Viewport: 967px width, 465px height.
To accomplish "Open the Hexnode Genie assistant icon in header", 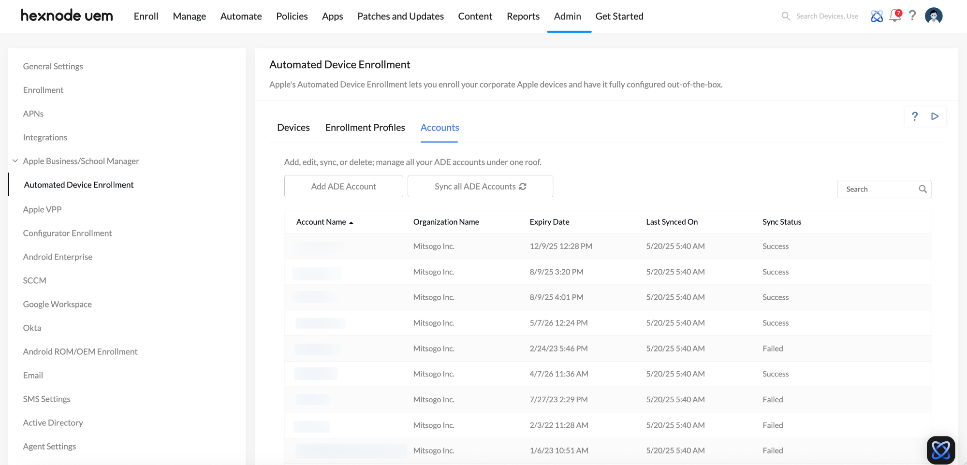I will pyautogui.click(x=877, y=16).
